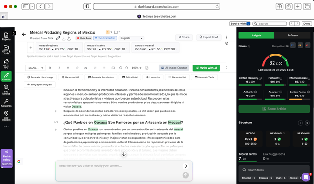Apply bold formatting in the editor toolbar

point(50,68)
